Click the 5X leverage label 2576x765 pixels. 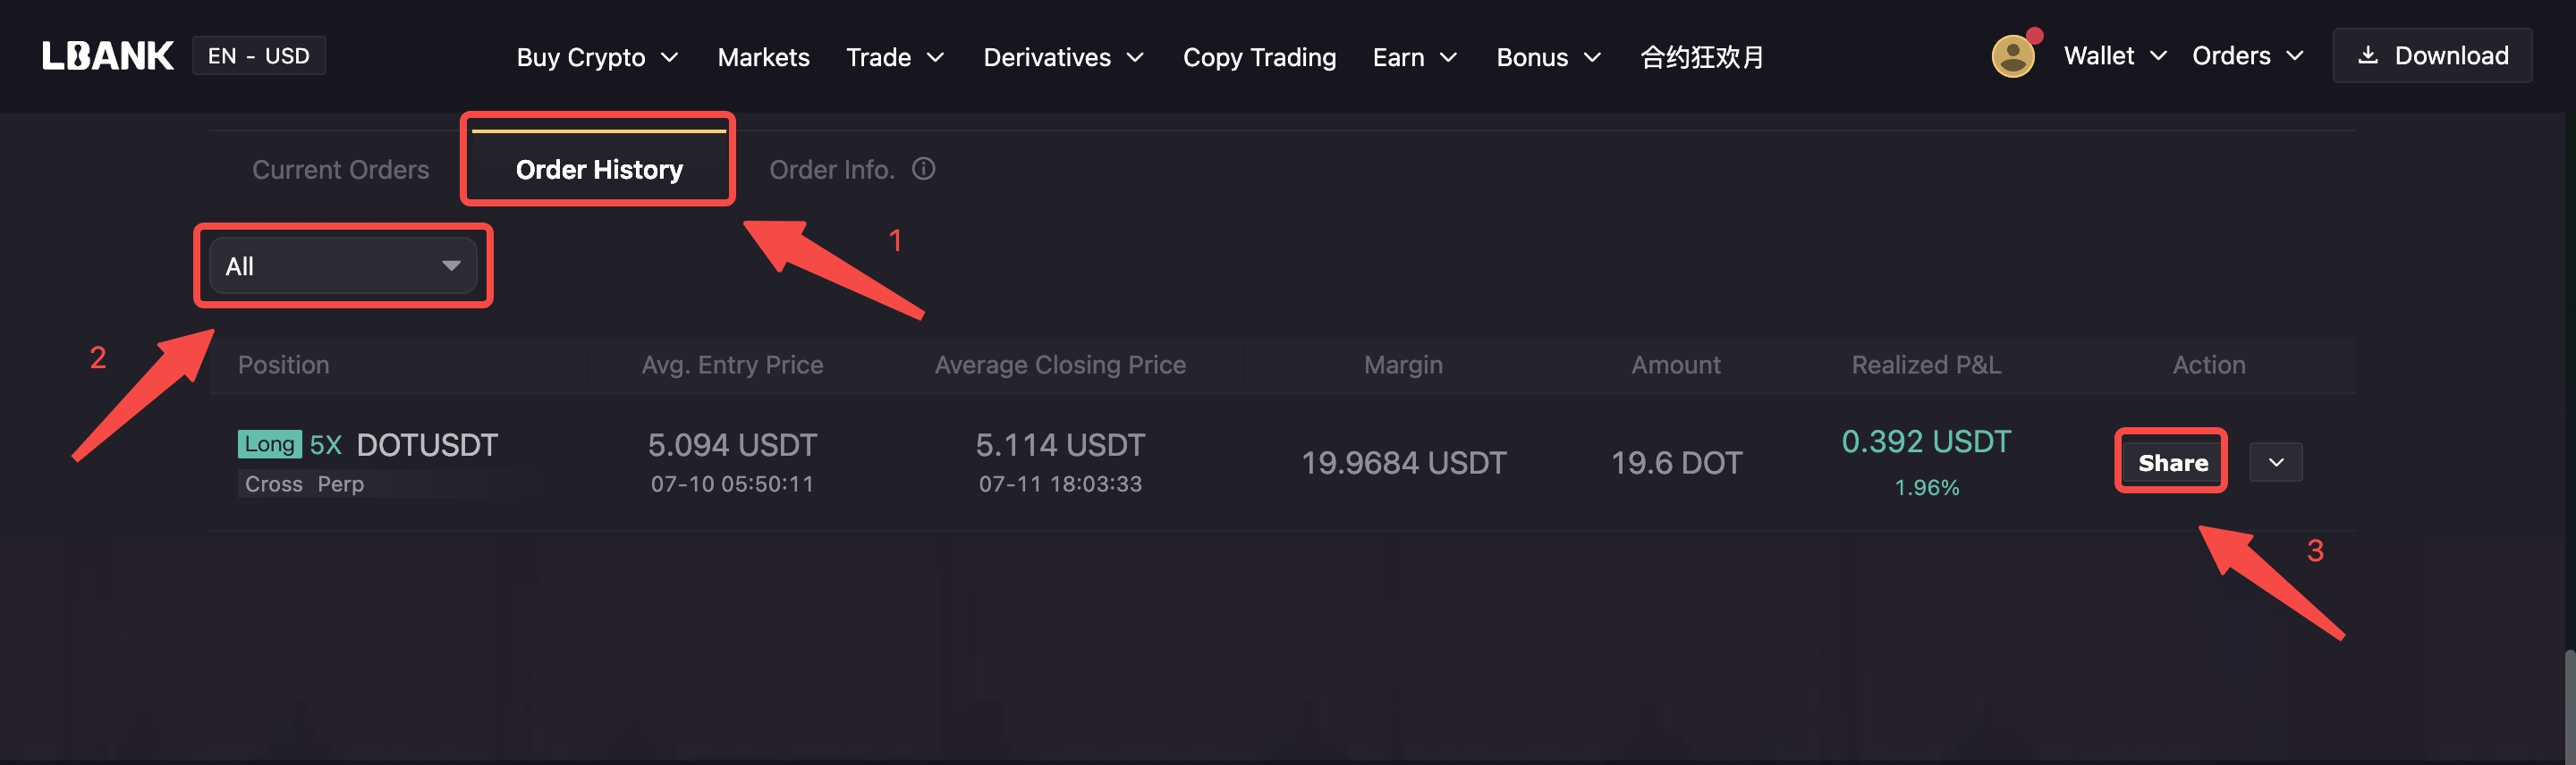[x=325, y=444]
